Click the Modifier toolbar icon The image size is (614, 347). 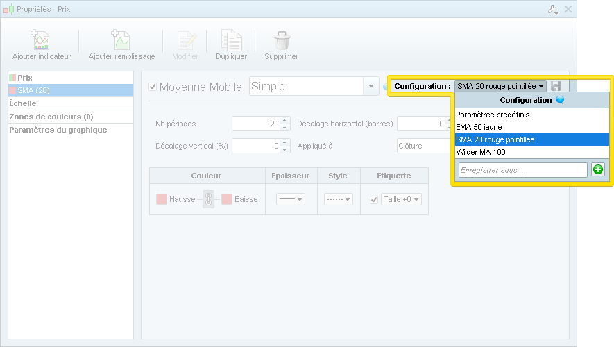coord(187,41)
